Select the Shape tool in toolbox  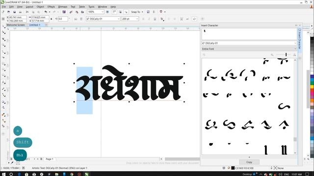pos(3,33)
